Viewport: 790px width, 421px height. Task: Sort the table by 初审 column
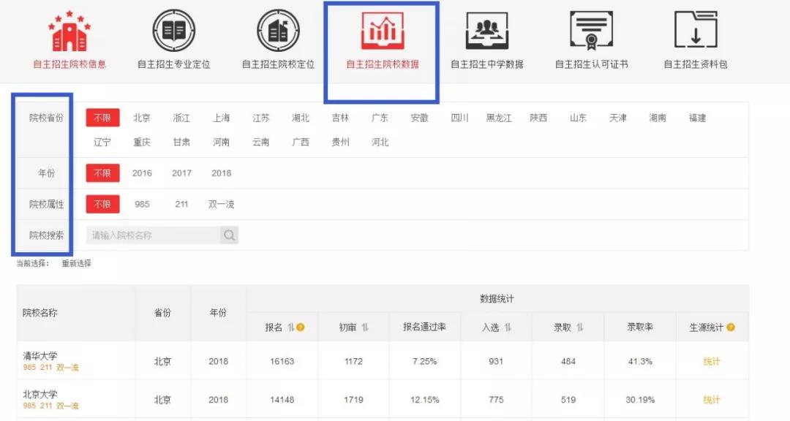(365, 327)
